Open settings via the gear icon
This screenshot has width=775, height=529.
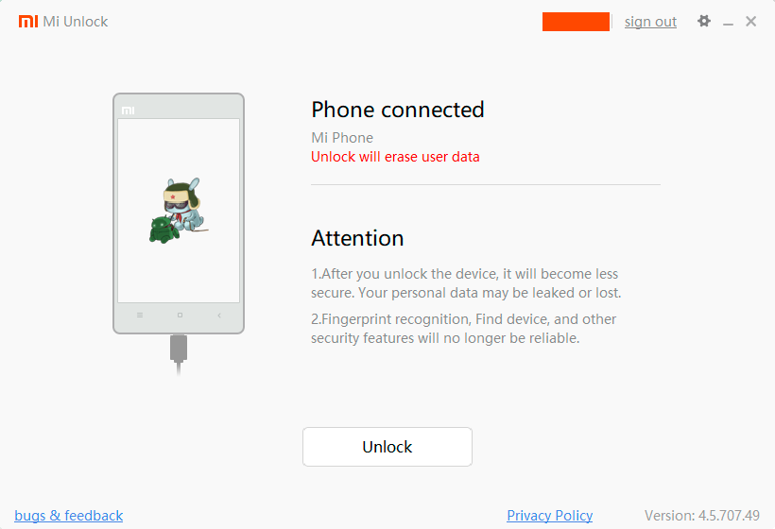click(704, 21)
